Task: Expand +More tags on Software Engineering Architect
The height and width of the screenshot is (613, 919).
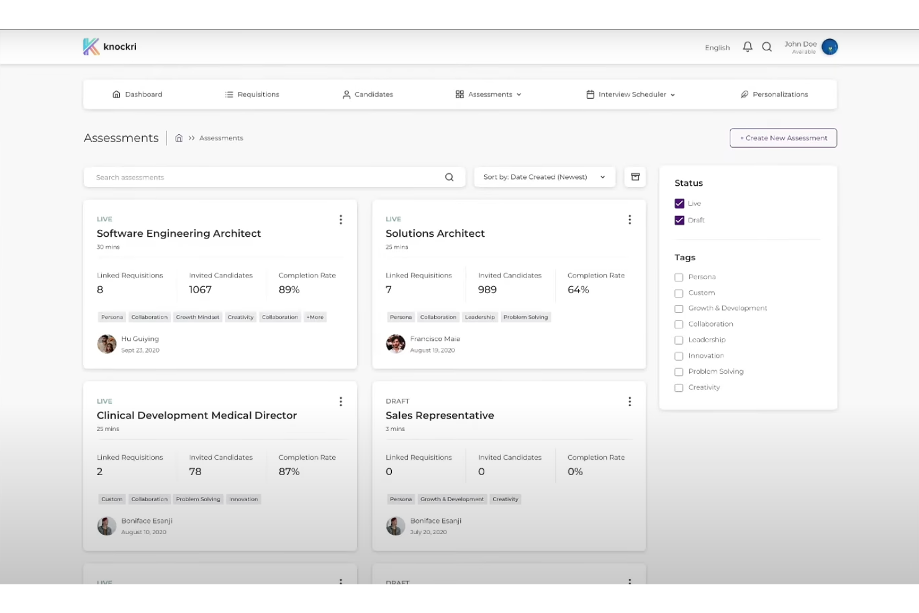Action: [x=315, y=317]
